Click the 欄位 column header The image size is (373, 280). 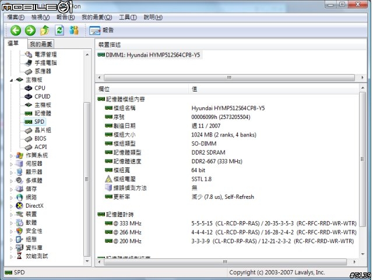[142, 89]
